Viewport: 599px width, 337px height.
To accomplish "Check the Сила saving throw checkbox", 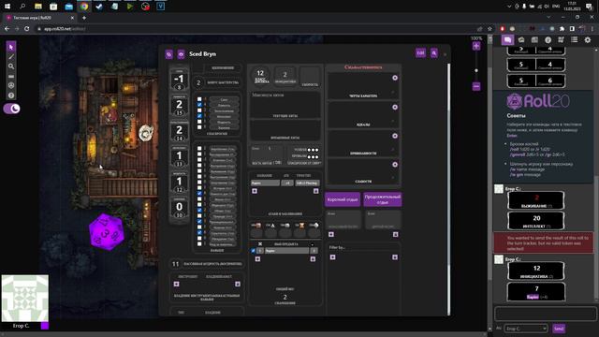I will [x=199, y=99].
